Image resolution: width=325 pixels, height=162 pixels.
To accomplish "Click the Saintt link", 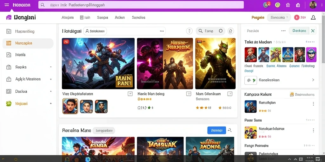I will coord(270,66).
